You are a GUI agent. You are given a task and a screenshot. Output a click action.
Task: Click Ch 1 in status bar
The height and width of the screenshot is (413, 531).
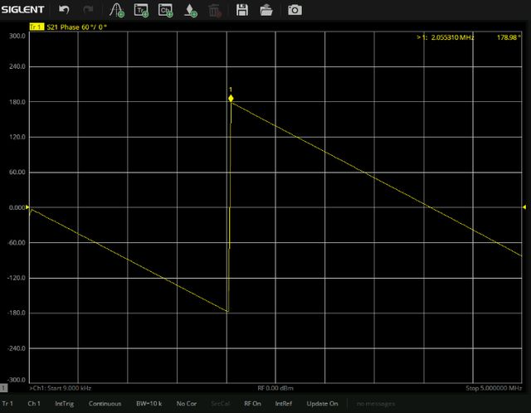(x=34, y=404)
